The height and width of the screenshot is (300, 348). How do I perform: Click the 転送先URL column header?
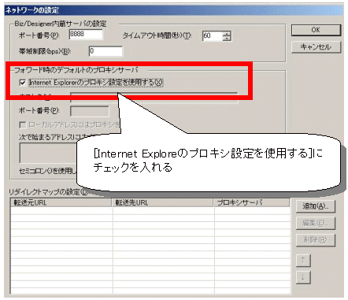[163, 202]
